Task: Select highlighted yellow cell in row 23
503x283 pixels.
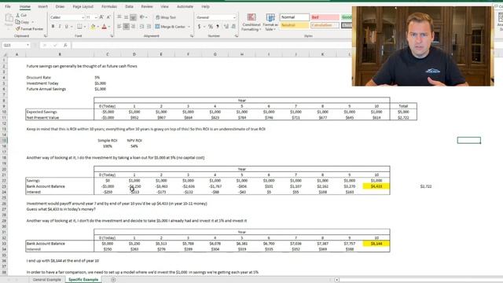Action: (376, 186)
